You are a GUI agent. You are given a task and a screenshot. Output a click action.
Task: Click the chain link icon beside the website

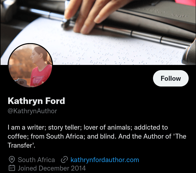coord(64,160)
